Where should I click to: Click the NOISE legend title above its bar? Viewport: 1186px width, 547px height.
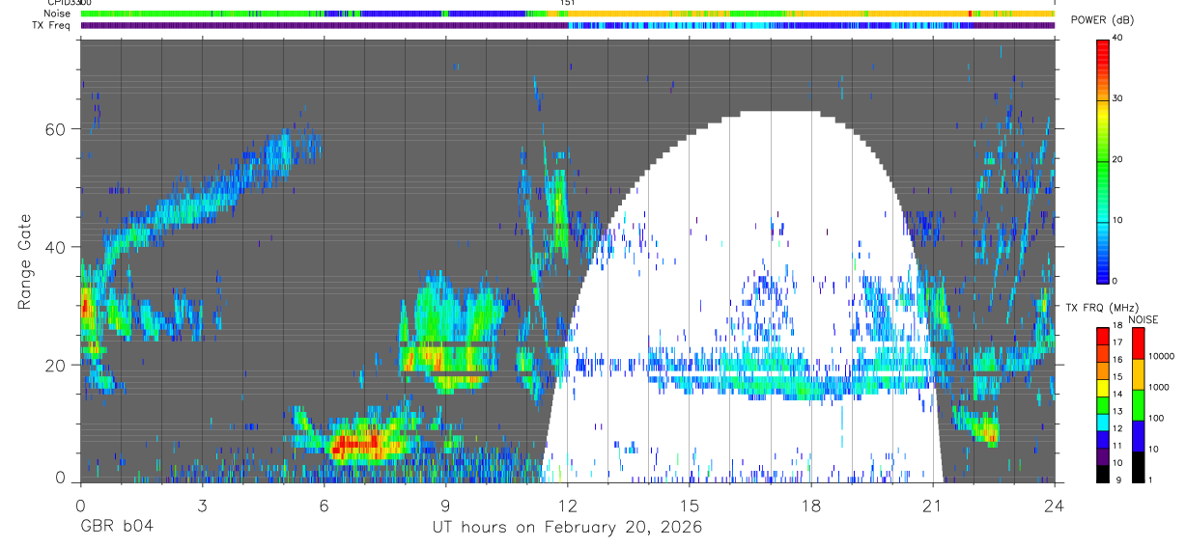pos(1144,319)
